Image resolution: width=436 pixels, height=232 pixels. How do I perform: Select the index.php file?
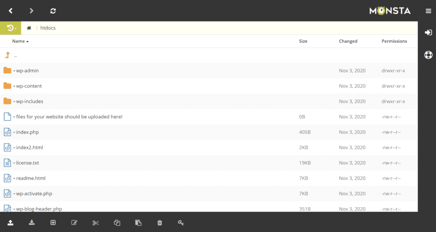pos(27,132)
